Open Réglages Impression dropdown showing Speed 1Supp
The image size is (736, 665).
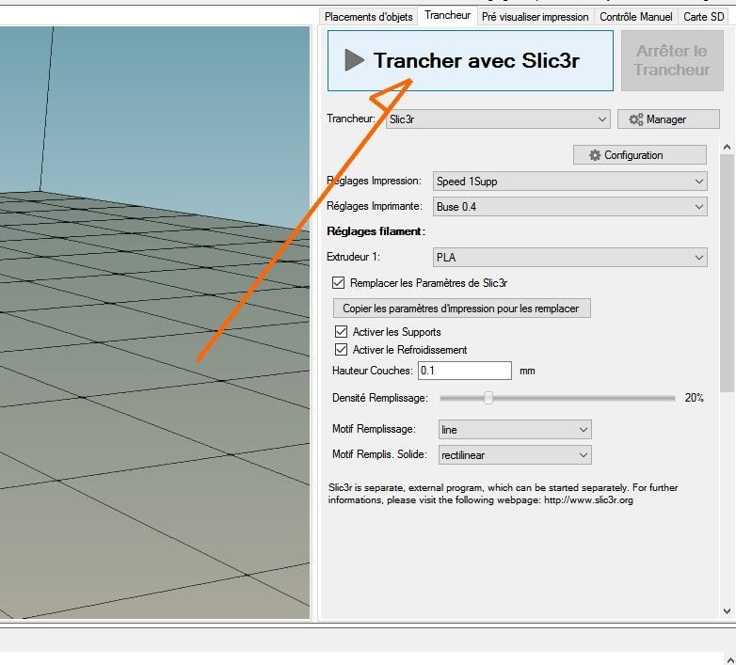[x=569, y=181]
